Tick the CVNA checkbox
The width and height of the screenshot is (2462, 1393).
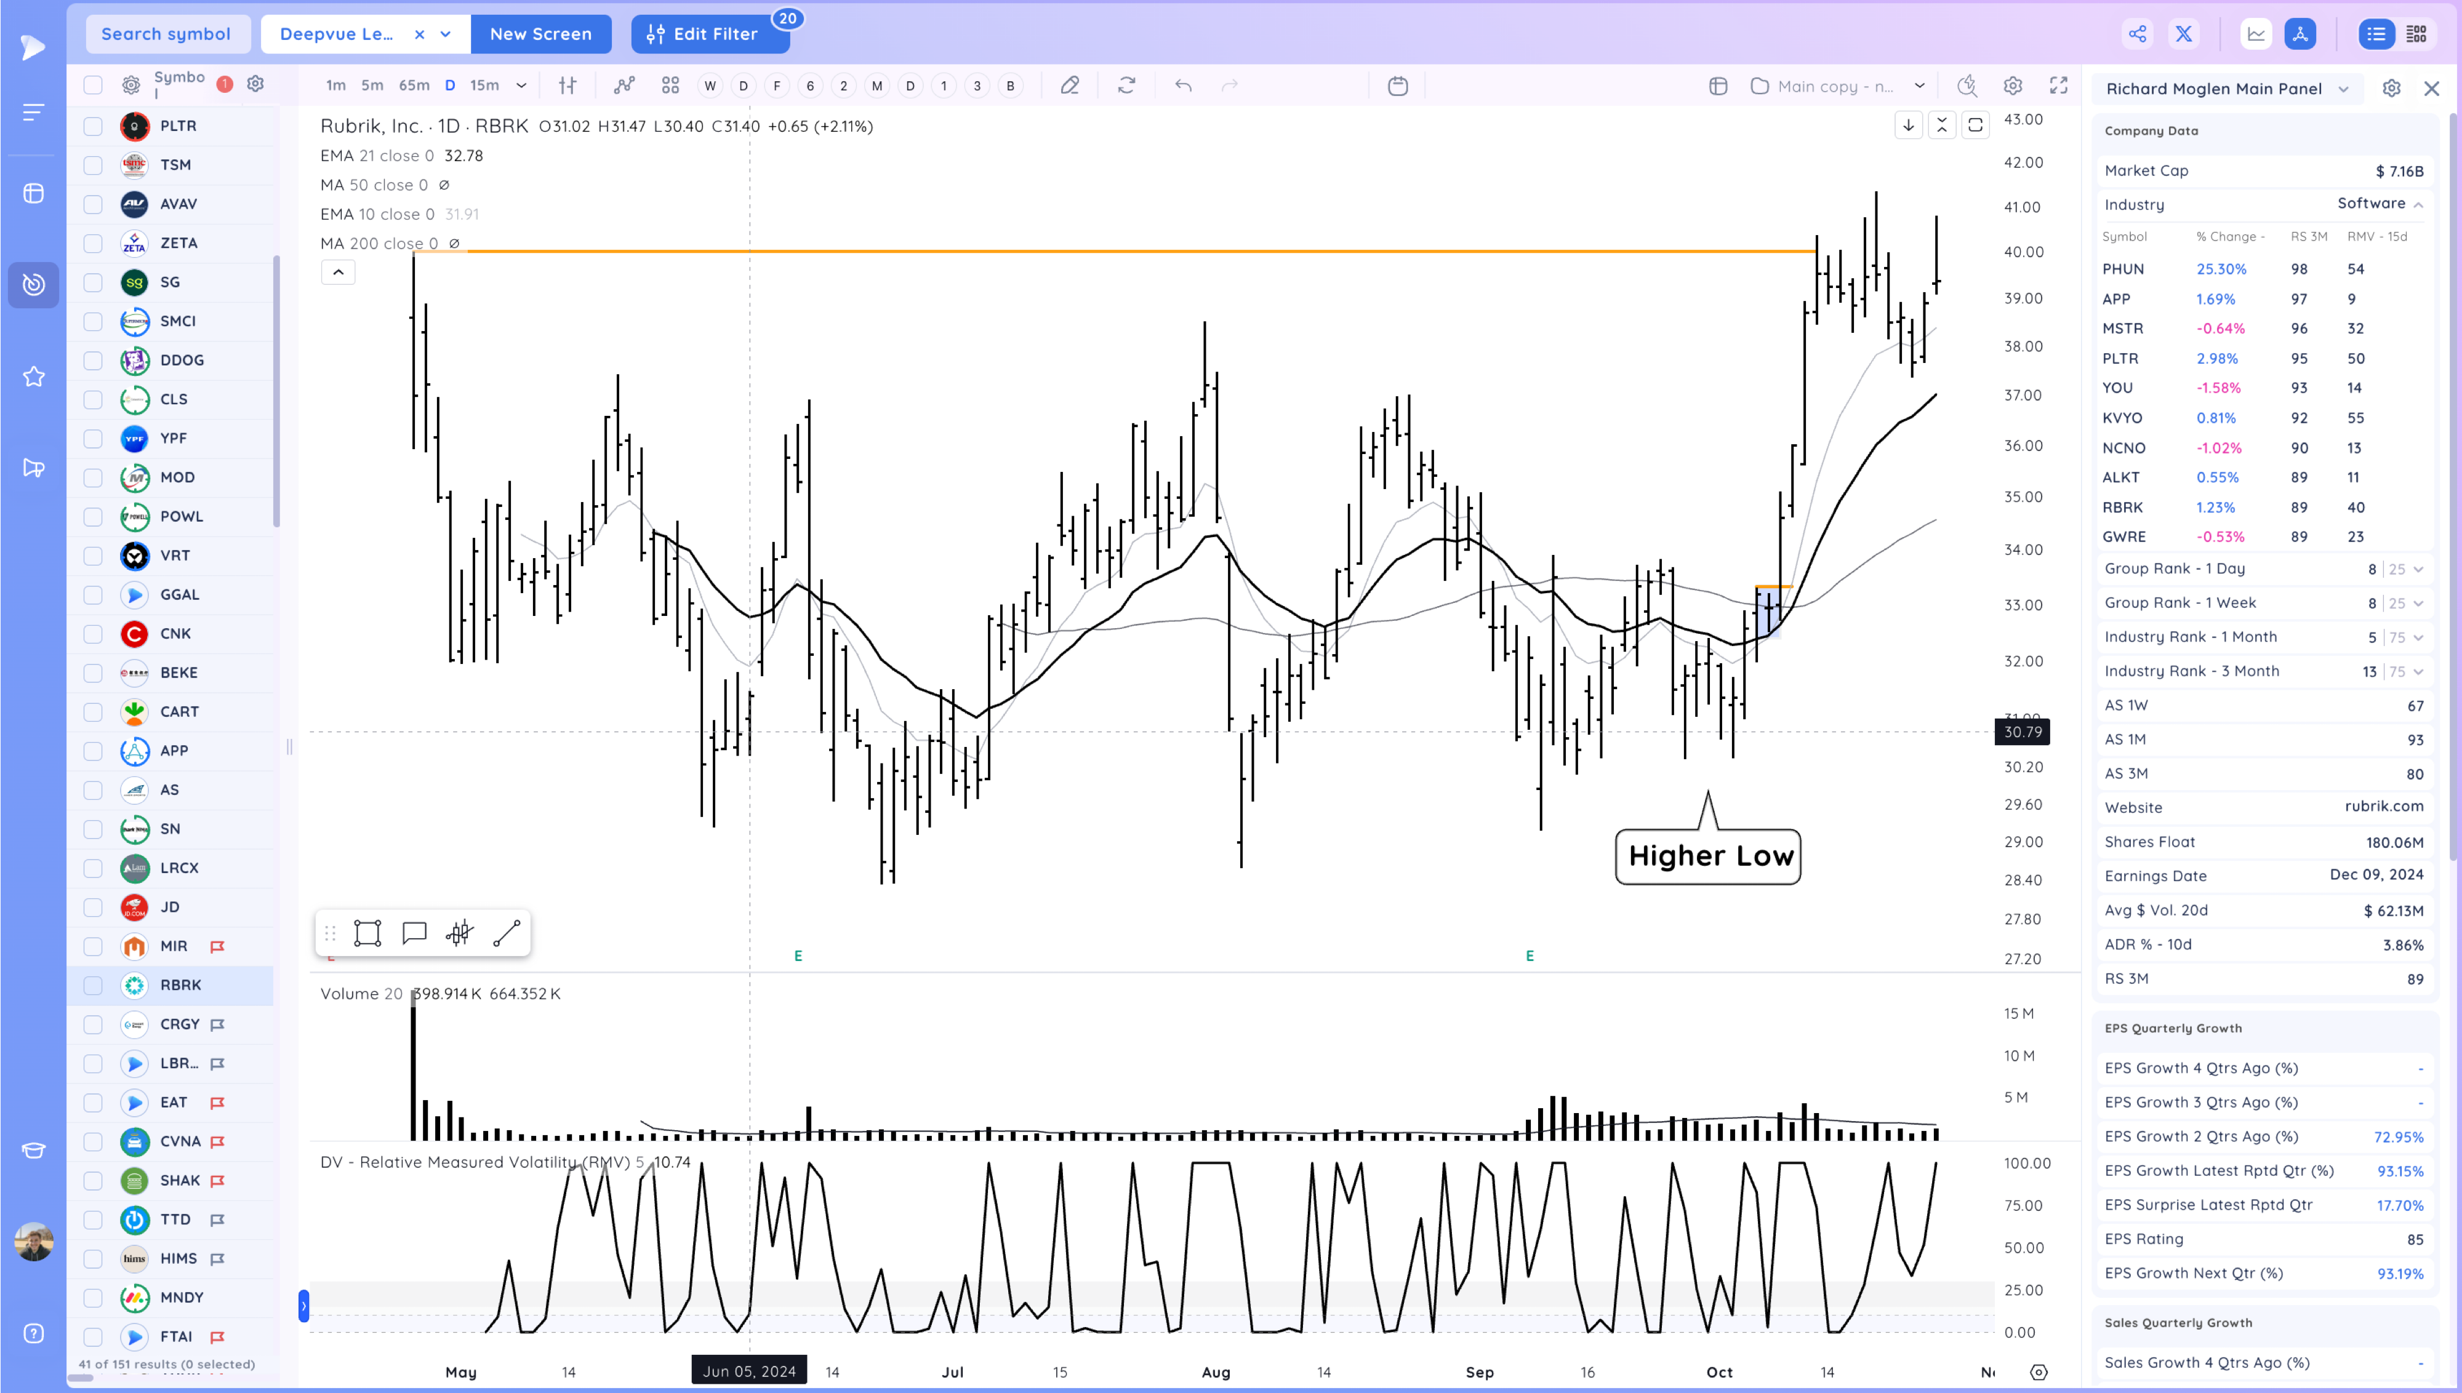93,1141
